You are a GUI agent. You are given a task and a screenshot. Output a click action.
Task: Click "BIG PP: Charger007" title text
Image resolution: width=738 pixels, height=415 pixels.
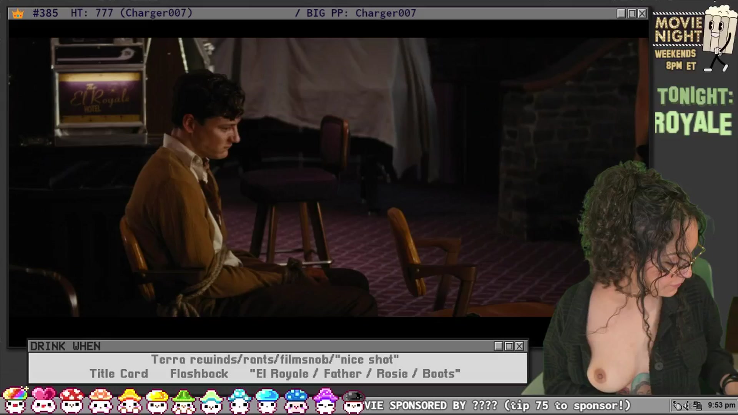pyautogui.click(x=361, y=13)
